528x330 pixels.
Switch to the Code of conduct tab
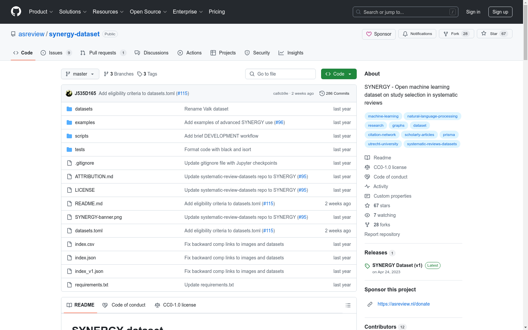coord(124,305)
